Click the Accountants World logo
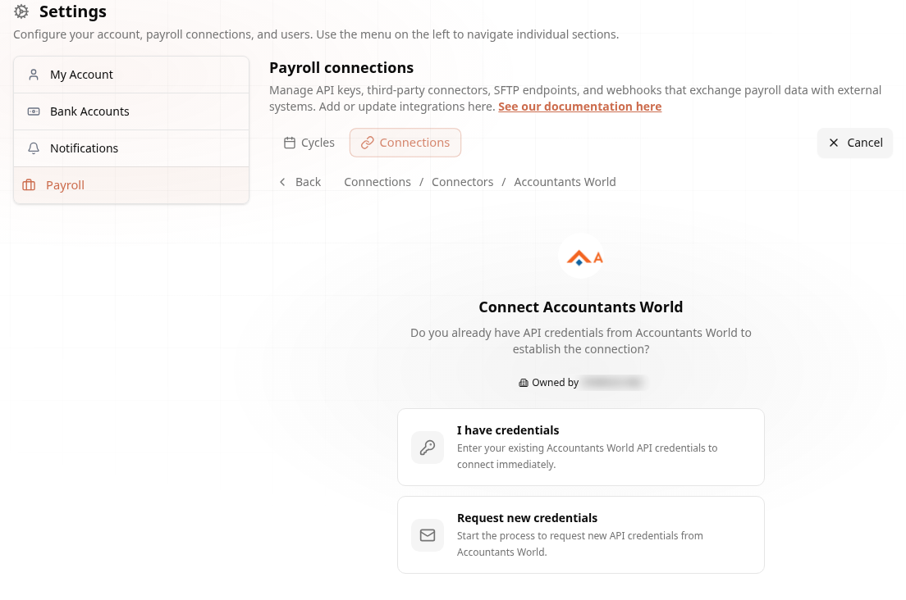 coord(581,257)
